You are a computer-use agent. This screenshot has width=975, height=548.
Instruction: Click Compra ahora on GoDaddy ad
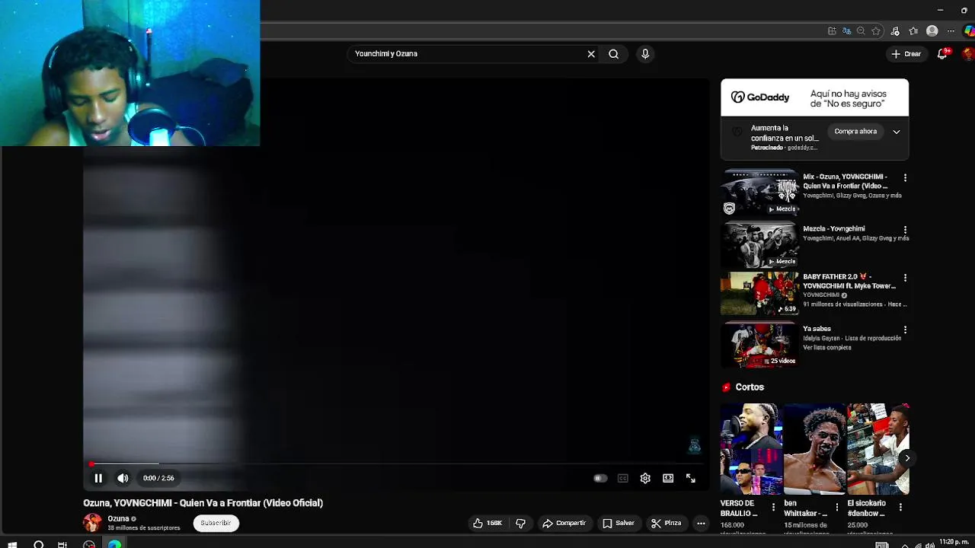click(x=855, y=132)
